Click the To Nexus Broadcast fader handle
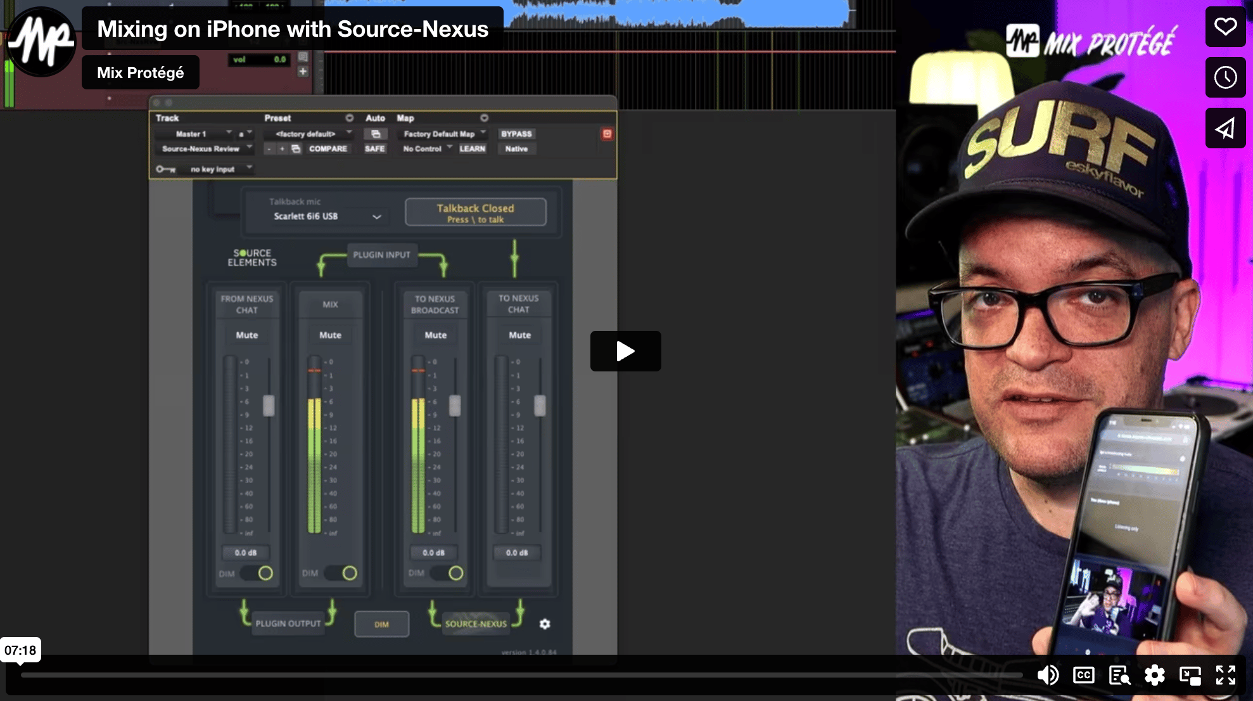 [455, 406]
